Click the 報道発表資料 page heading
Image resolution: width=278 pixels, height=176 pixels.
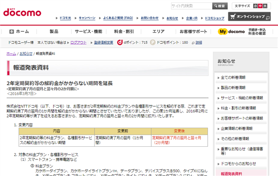(x=31, y=68)
